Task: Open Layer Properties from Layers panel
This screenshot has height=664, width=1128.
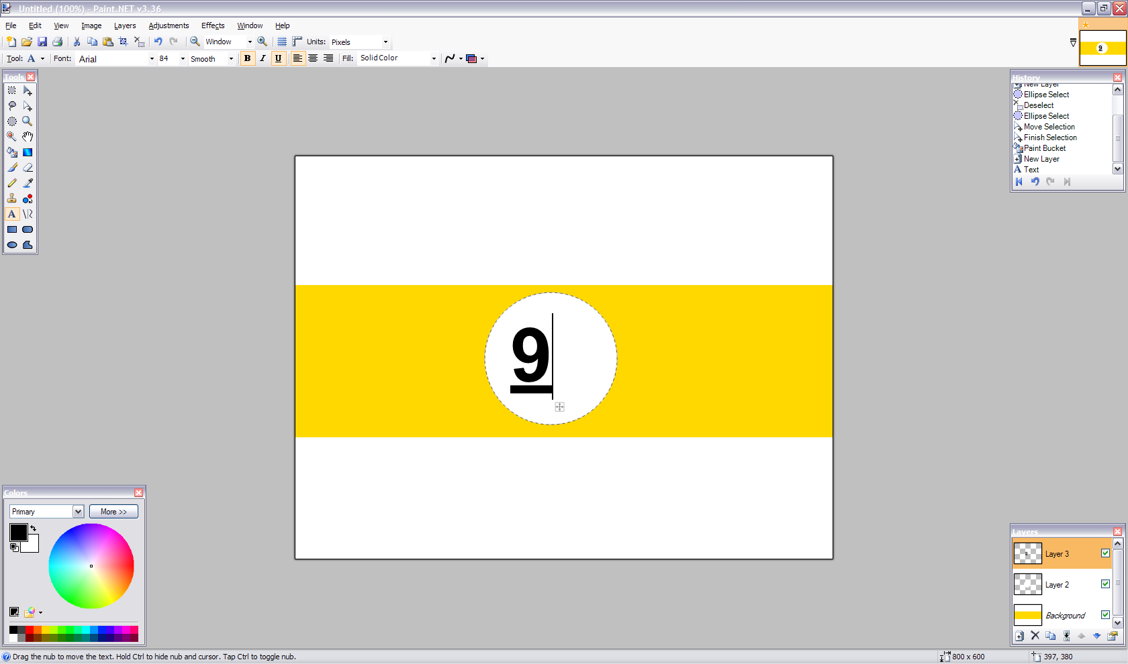Action: (1113, 636)
